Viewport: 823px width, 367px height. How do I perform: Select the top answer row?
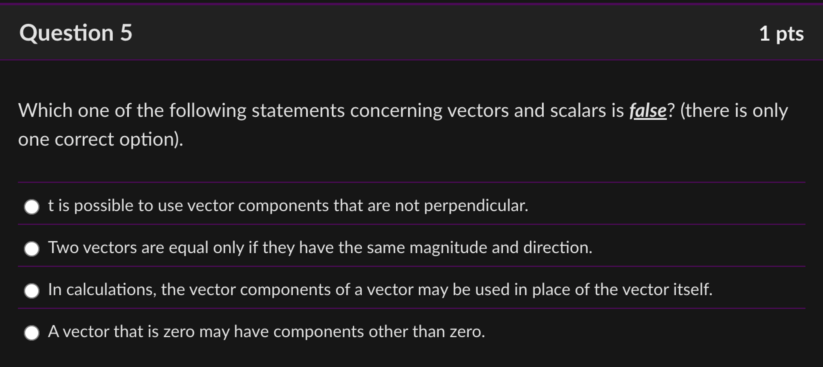[256, 206]
